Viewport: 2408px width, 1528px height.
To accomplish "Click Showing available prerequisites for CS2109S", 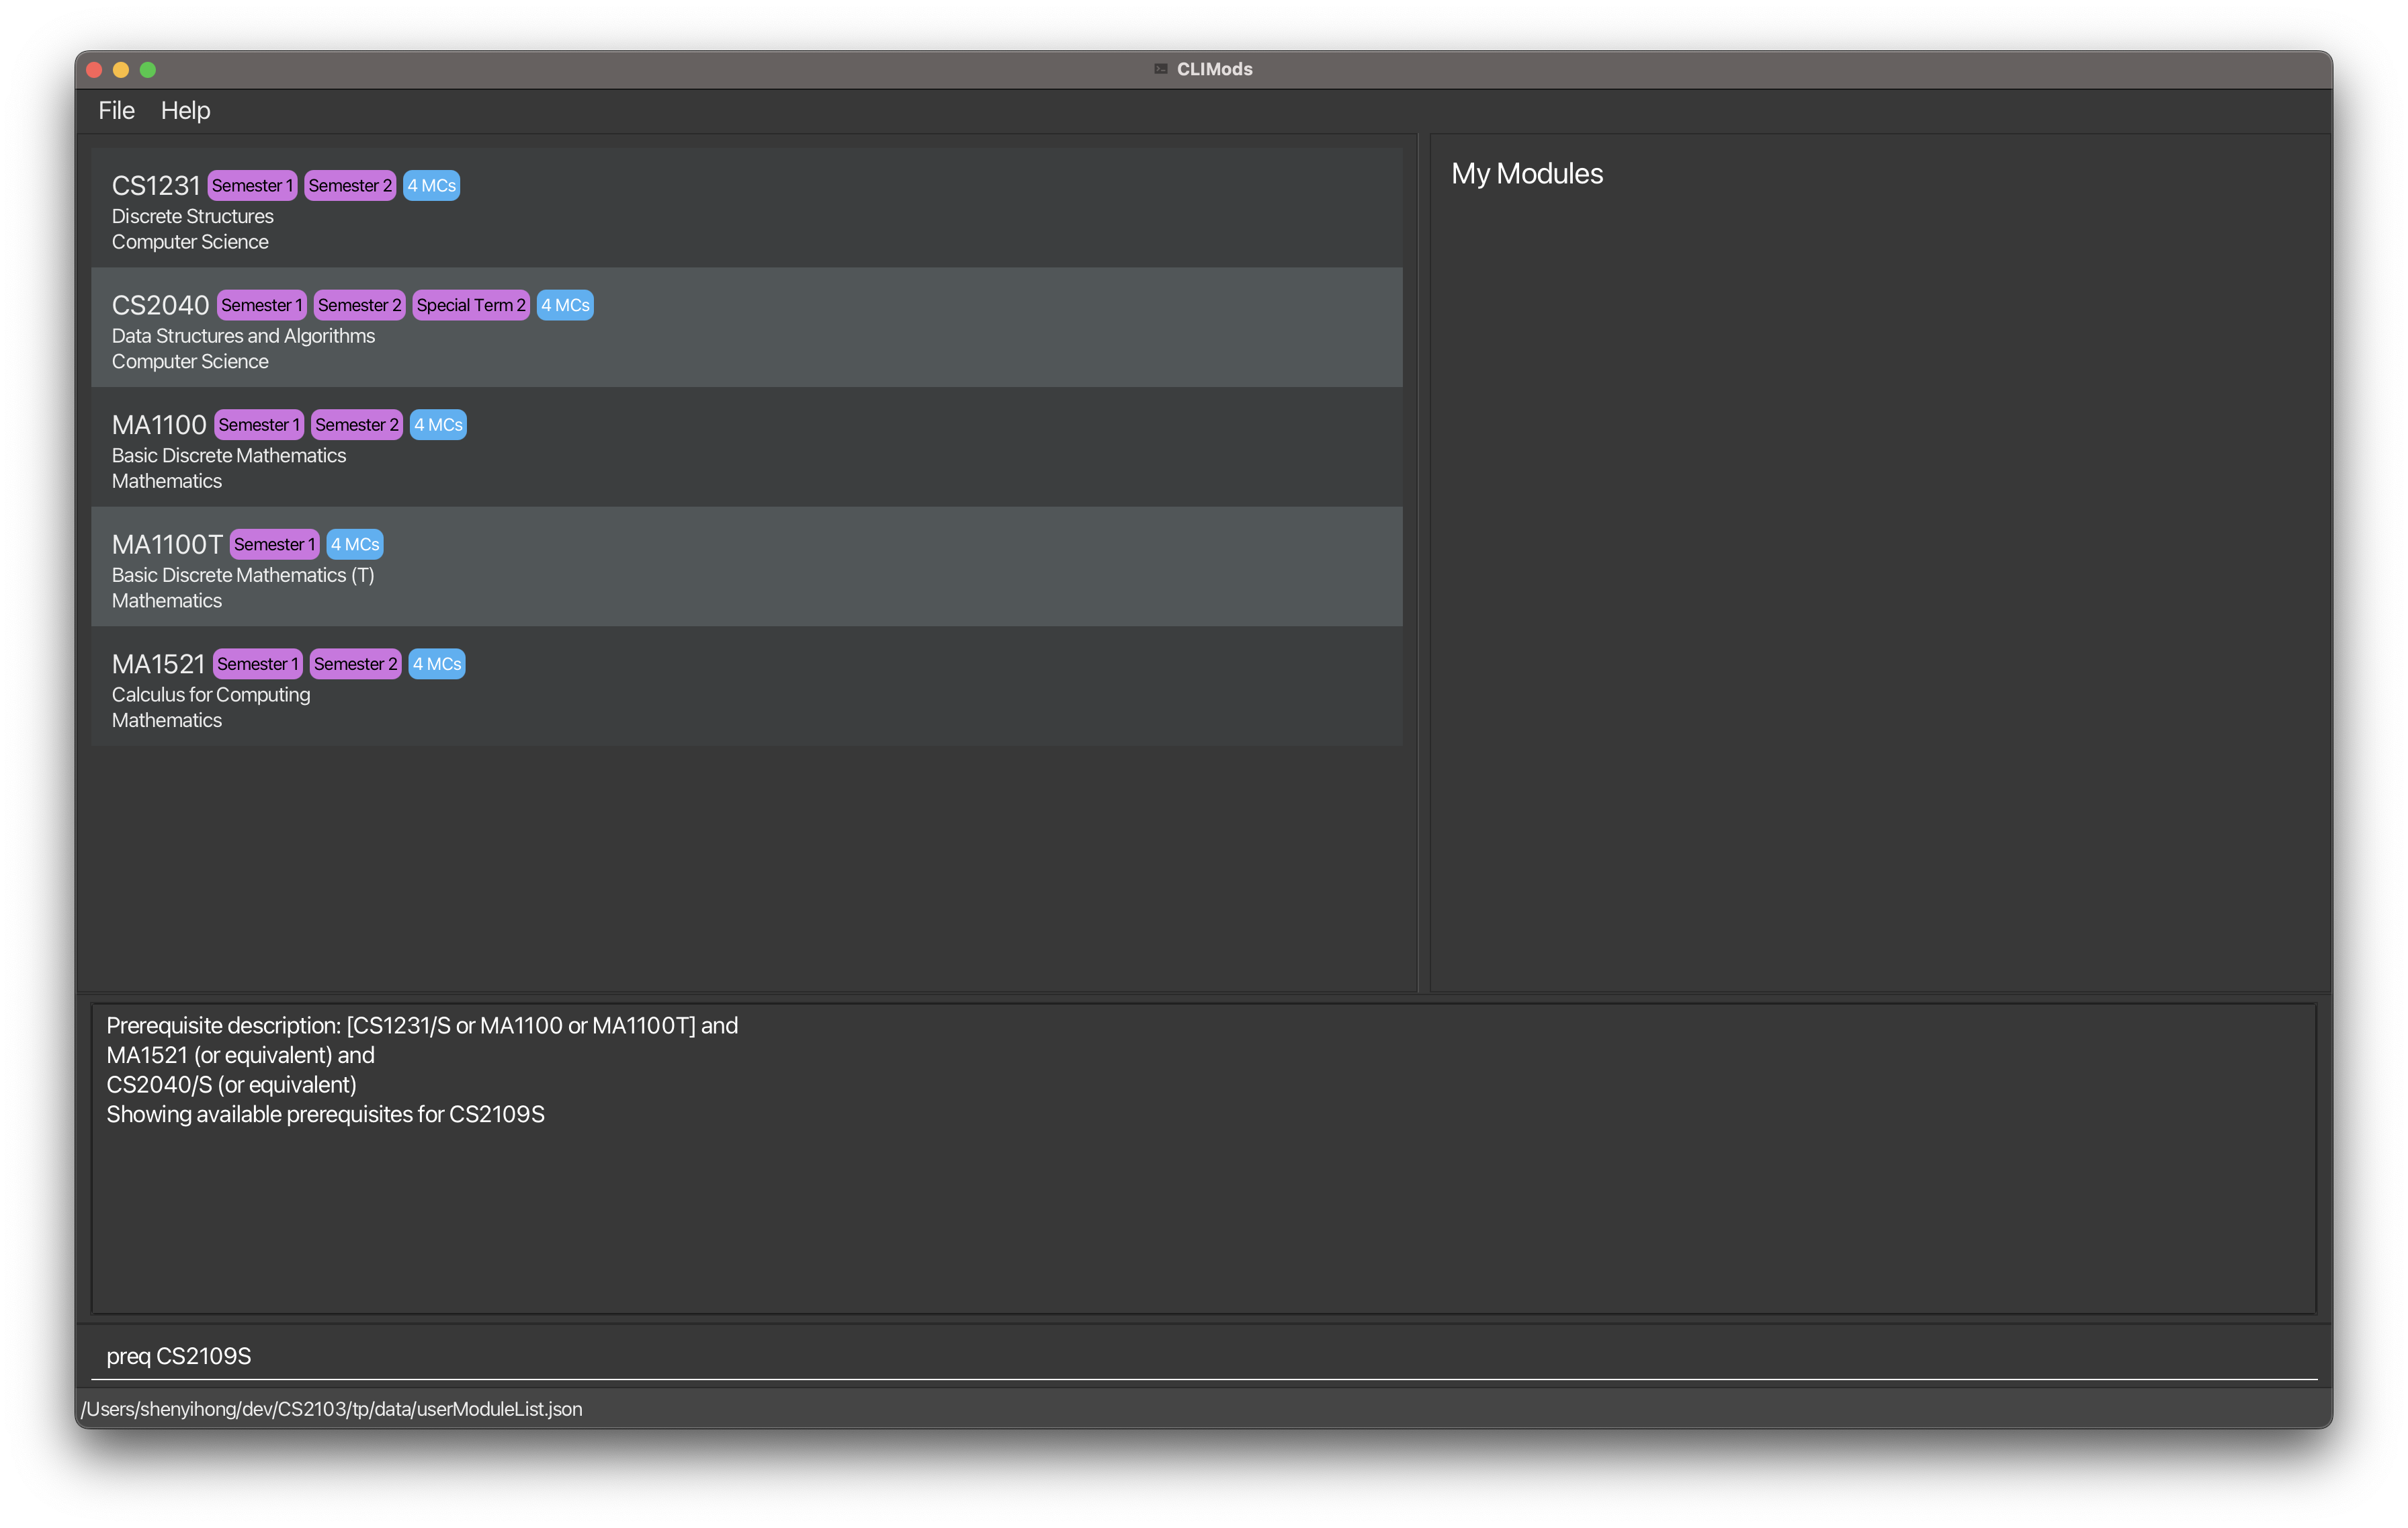I will click(x=325, y=1114).
